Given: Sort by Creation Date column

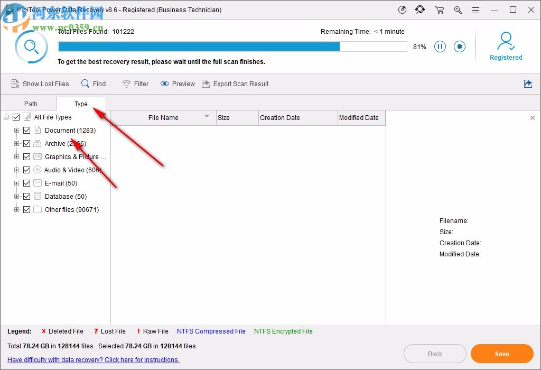Looking at the screenshot, I should [x=298, y=118].
